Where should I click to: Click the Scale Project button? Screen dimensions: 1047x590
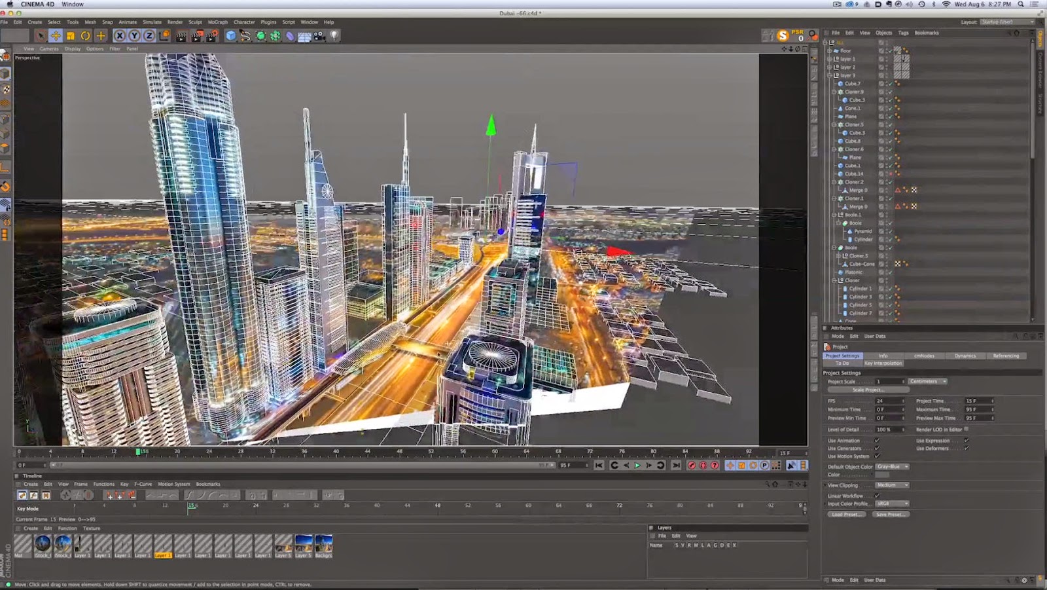pyautogui.click(x=868, y=390)
